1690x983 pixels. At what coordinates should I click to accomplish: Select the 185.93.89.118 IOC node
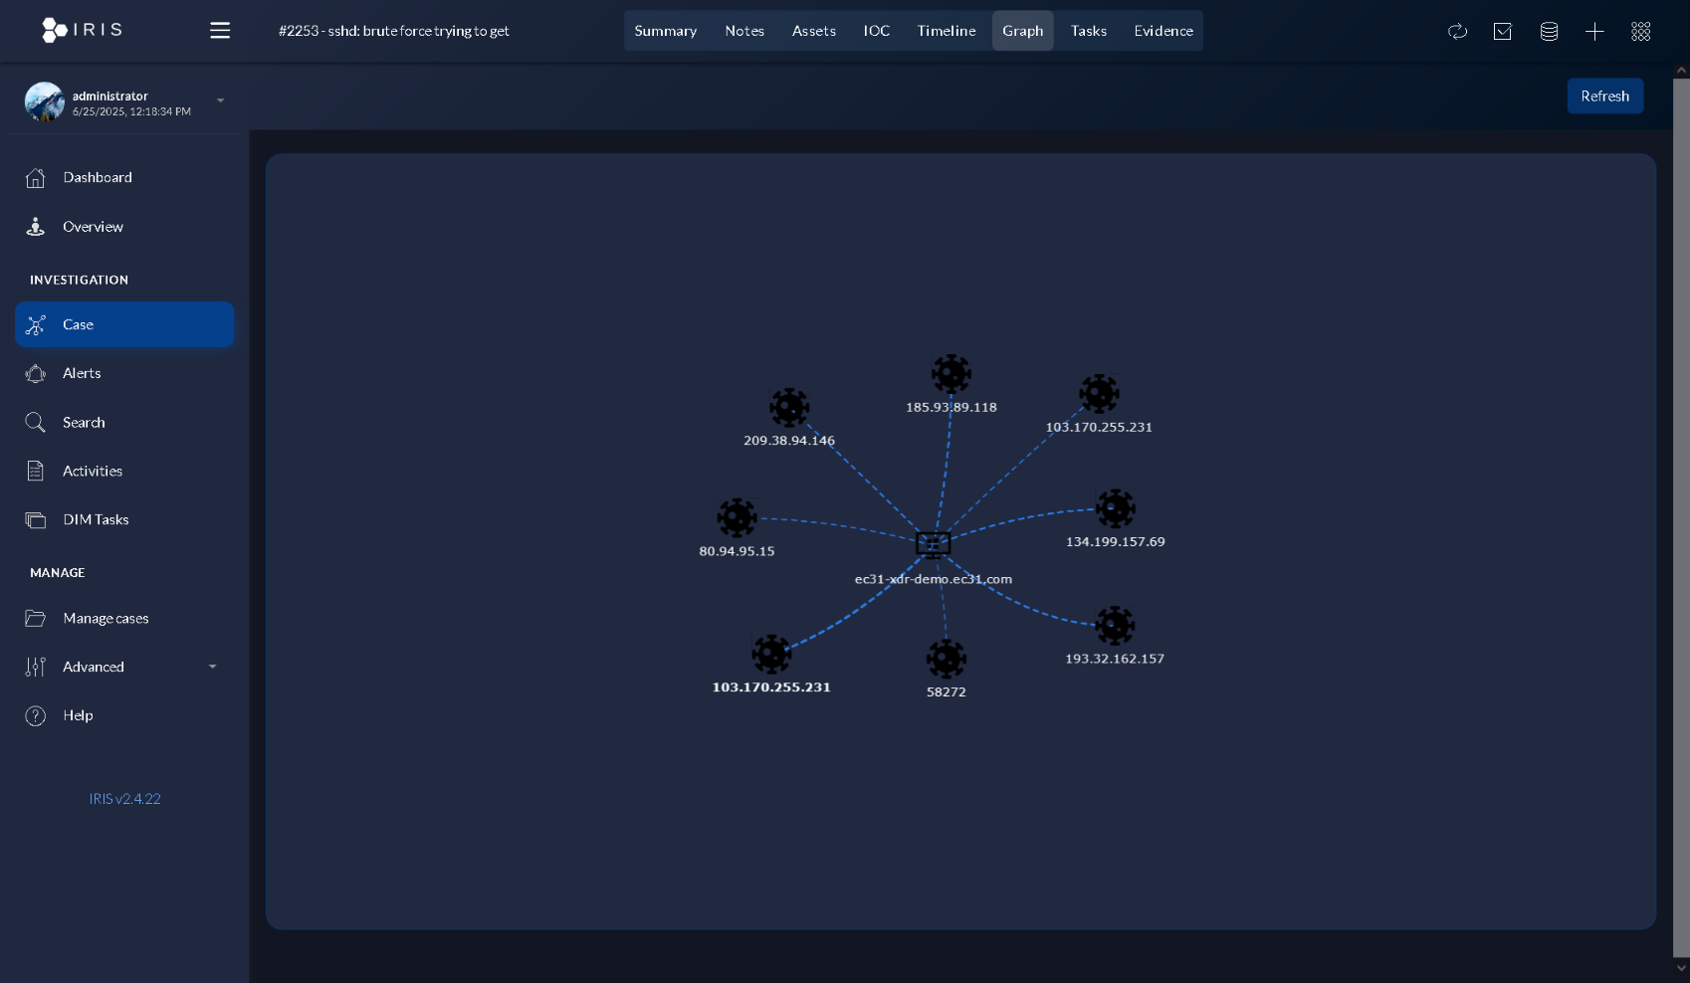click(x=951, y=374)
